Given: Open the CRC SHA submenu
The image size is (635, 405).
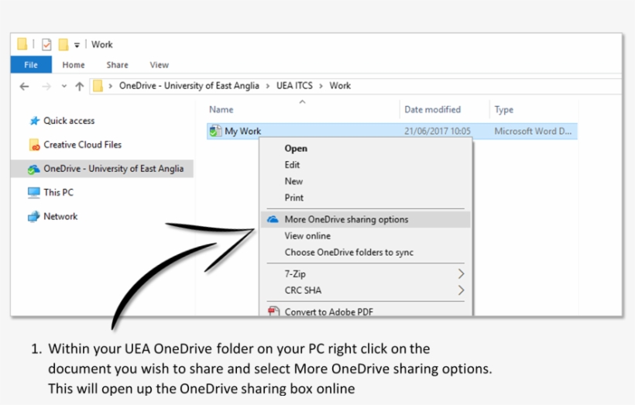Looking at the screenshot, I should [366, 290].
